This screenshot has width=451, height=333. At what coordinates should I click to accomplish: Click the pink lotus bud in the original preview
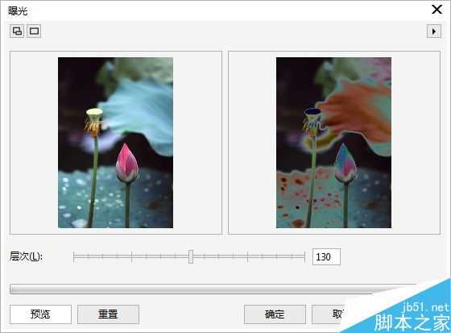coord(127,164)
